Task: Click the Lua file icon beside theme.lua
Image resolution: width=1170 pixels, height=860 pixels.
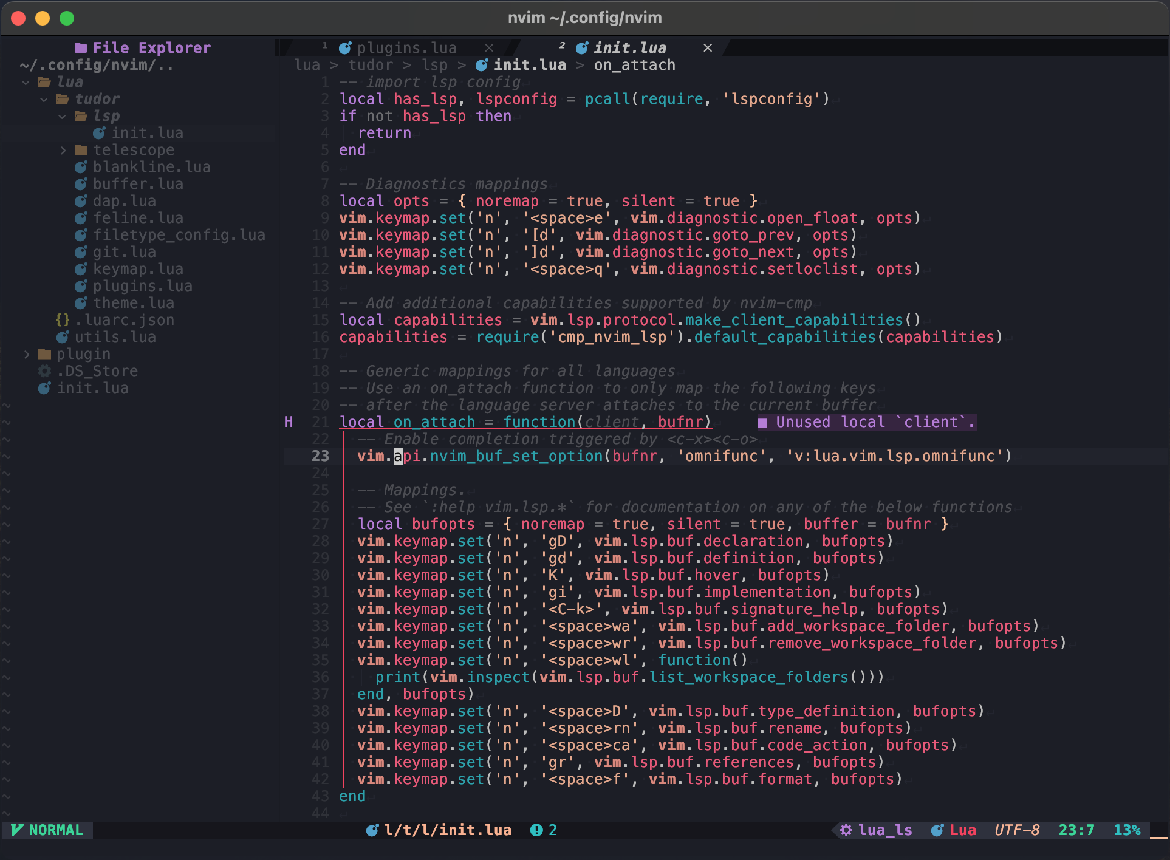Action: [x=81, y=303]
